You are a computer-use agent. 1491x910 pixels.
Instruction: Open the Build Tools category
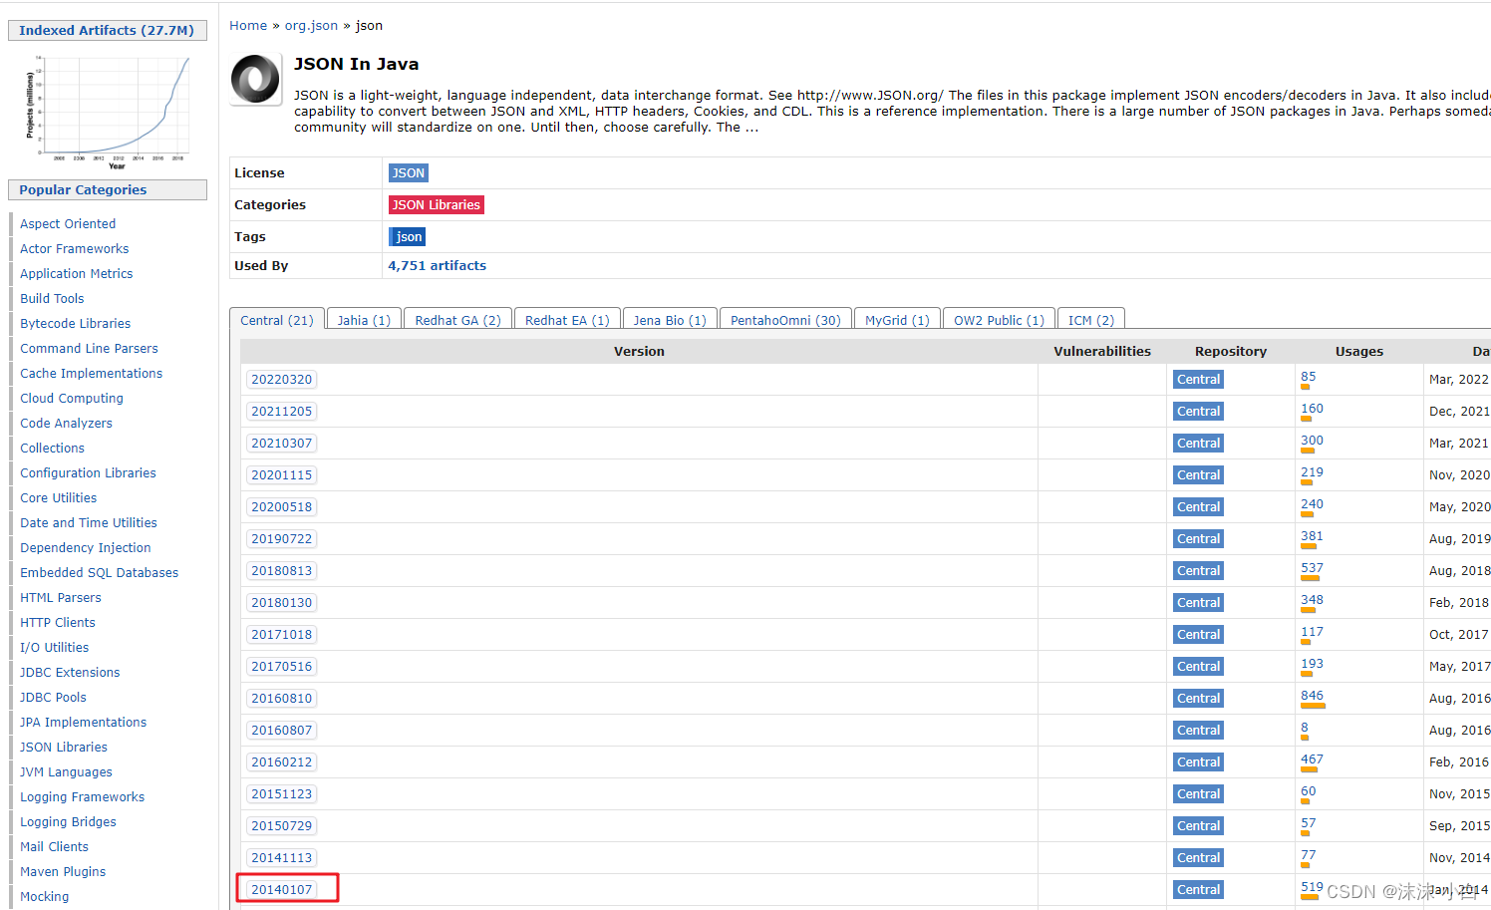[x=52, y=299]
